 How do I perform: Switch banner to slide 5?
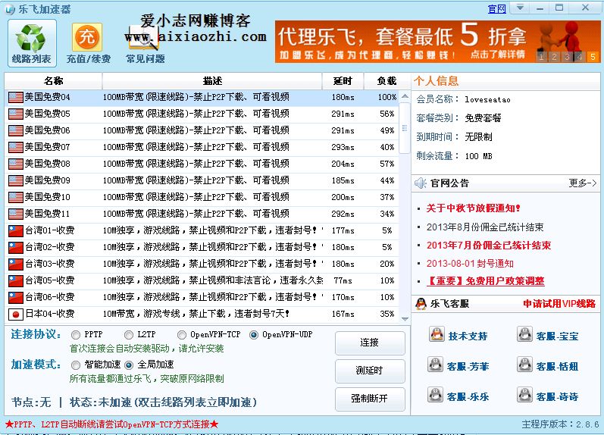tap(593, 57)
